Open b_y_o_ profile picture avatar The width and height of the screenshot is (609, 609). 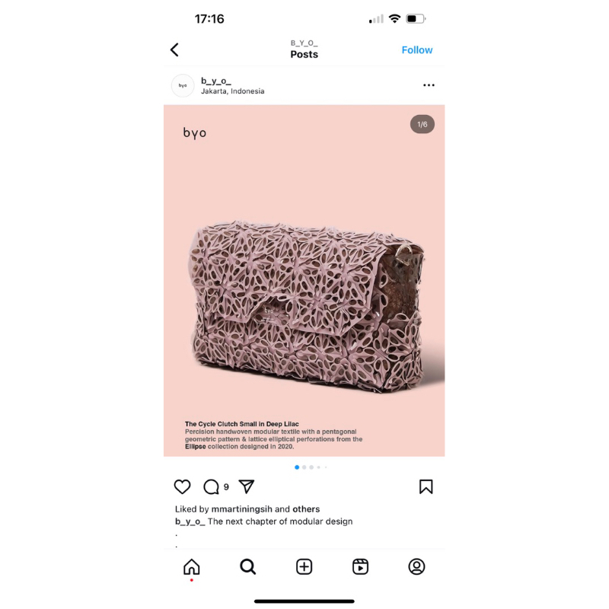click(x=183, y=85)
